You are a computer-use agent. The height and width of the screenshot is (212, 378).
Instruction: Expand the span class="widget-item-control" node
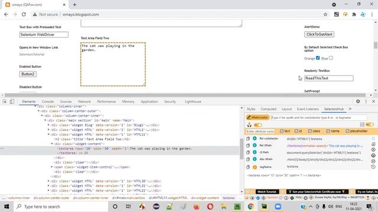52,167
